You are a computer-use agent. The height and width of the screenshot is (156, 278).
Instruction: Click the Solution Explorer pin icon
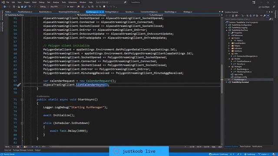point(269,12)
